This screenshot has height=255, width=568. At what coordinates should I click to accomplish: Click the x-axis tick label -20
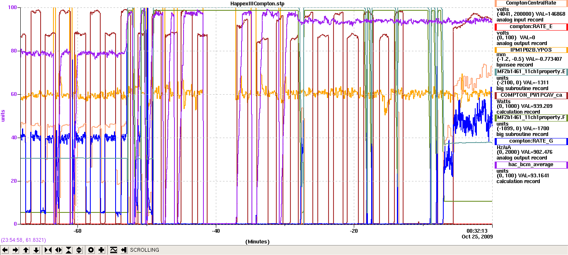click(x=353, y=230)
